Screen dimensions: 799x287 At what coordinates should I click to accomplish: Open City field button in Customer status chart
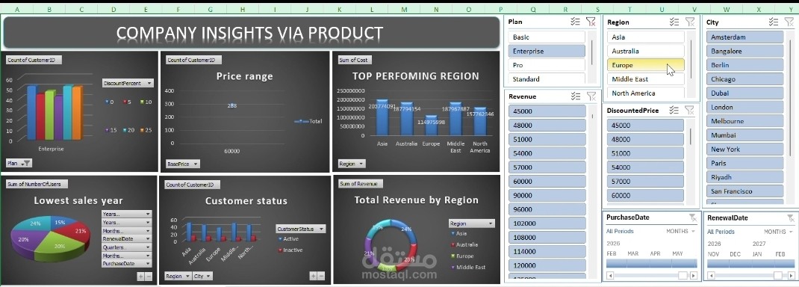tap(202, 276)
